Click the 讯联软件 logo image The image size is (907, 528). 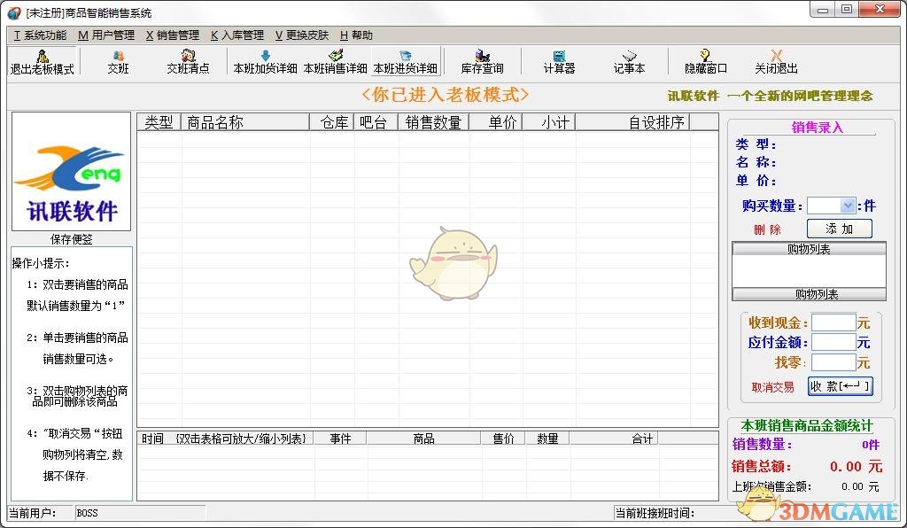(x=71, y=171)
